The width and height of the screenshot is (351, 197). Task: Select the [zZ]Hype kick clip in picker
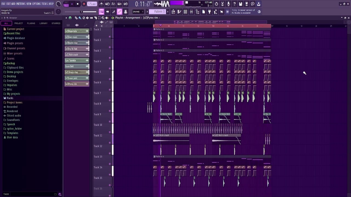click(x=77, y=31)
